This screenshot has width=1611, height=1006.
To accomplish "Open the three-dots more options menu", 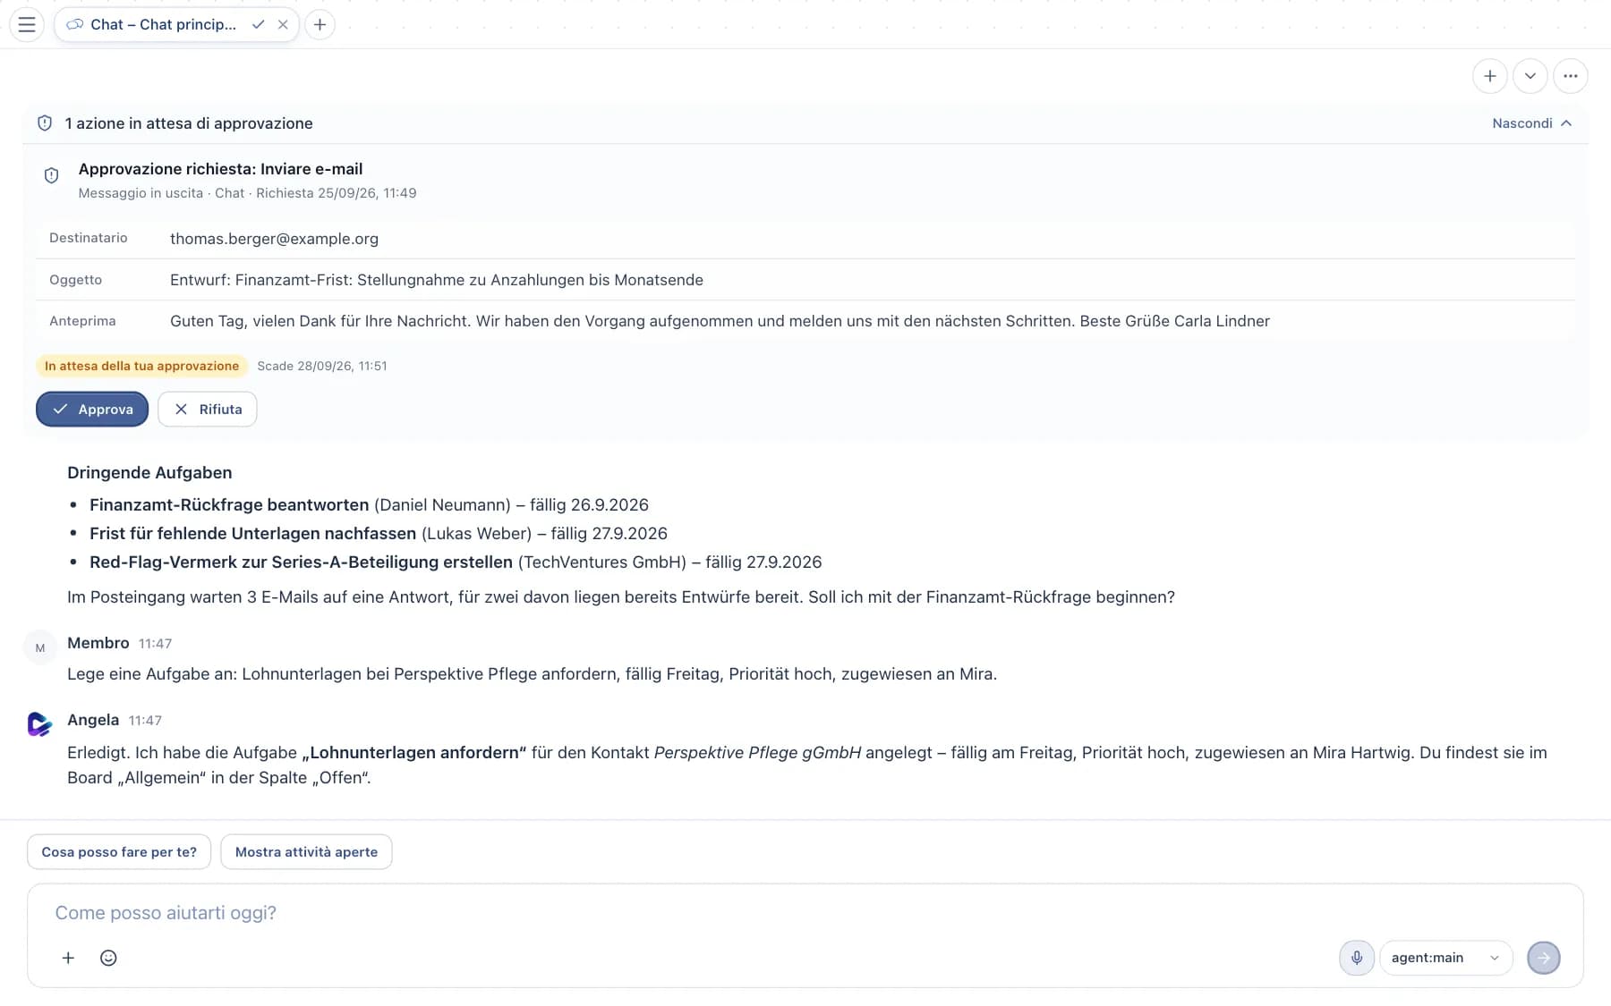I will (x=1570, y=76).
